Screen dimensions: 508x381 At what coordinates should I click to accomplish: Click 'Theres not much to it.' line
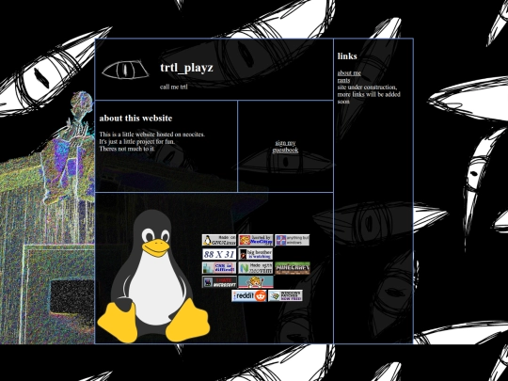coord(127,149)
